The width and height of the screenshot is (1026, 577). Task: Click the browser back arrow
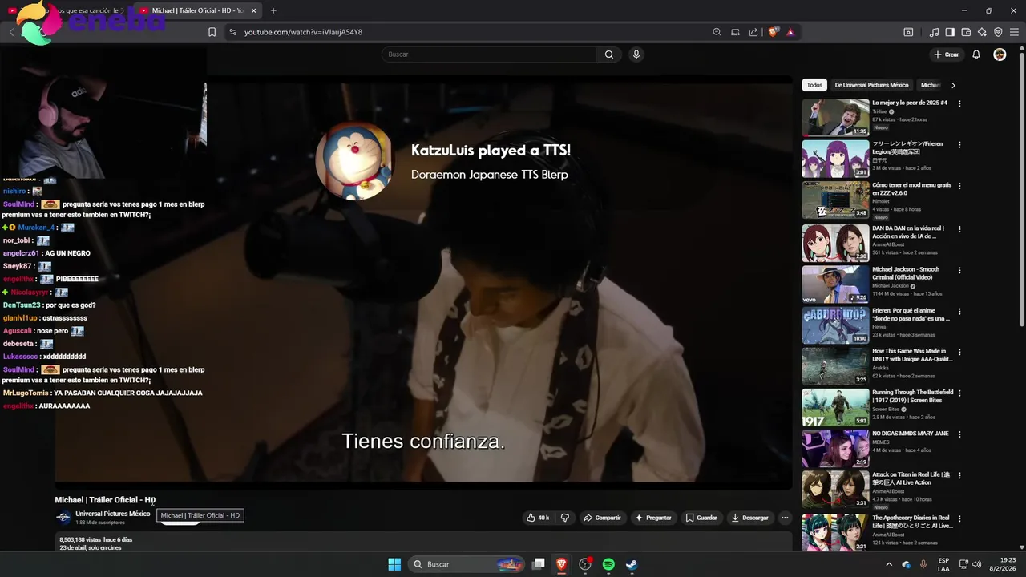[11, 32]
